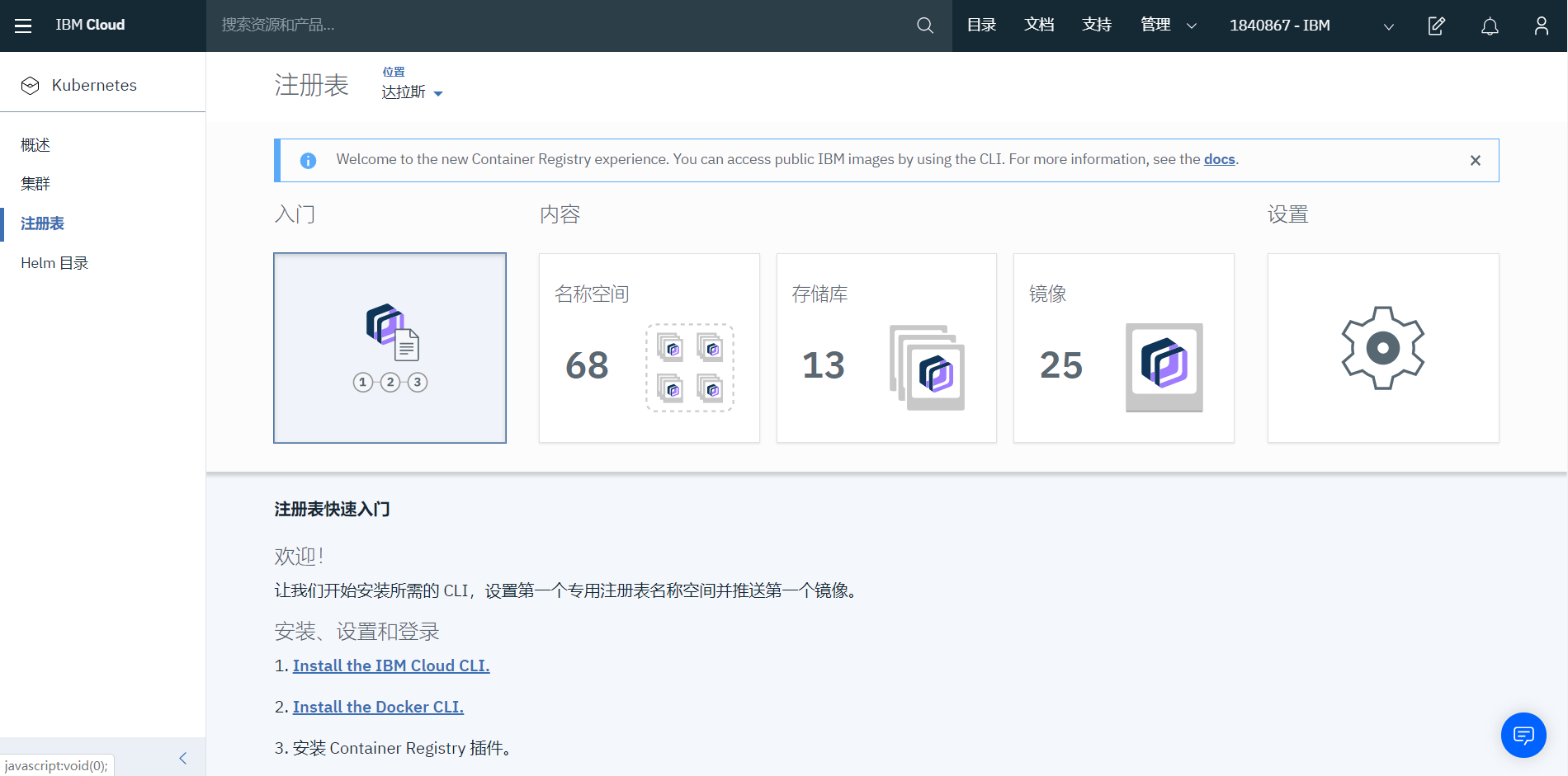Select Helm 目录 in the sidebar

click(x=54, y=263)
